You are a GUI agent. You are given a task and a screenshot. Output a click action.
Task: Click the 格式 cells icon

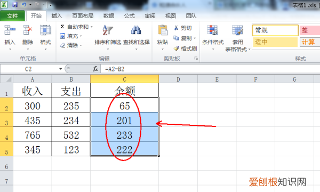(45, 30)
